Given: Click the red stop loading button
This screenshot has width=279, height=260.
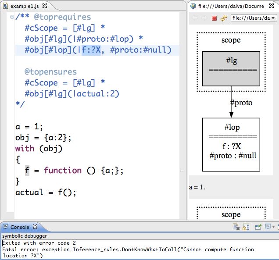Looking at the screenshot, I should pyautogui.click(x=214, y=18).
